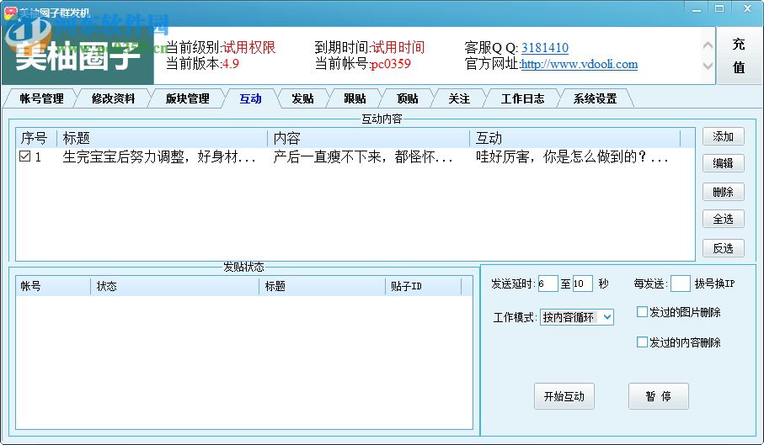764x445 pixels.
Task: View the 工作日志 tab
Action: [522, 98]
